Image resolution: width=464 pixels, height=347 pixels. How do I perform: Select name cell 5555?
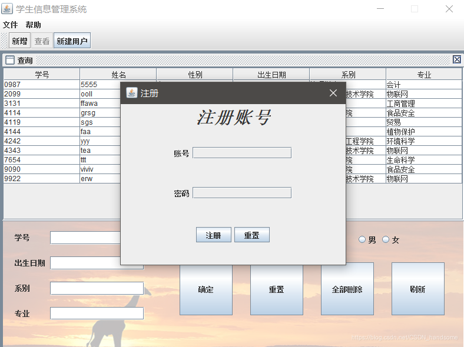pos(100,85)
